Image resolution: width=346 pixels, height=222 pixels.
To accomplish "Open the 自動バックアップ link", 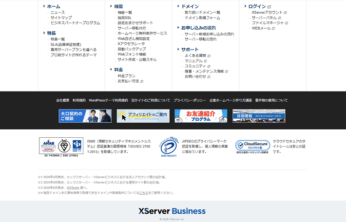I will click(x=132, y=49).
